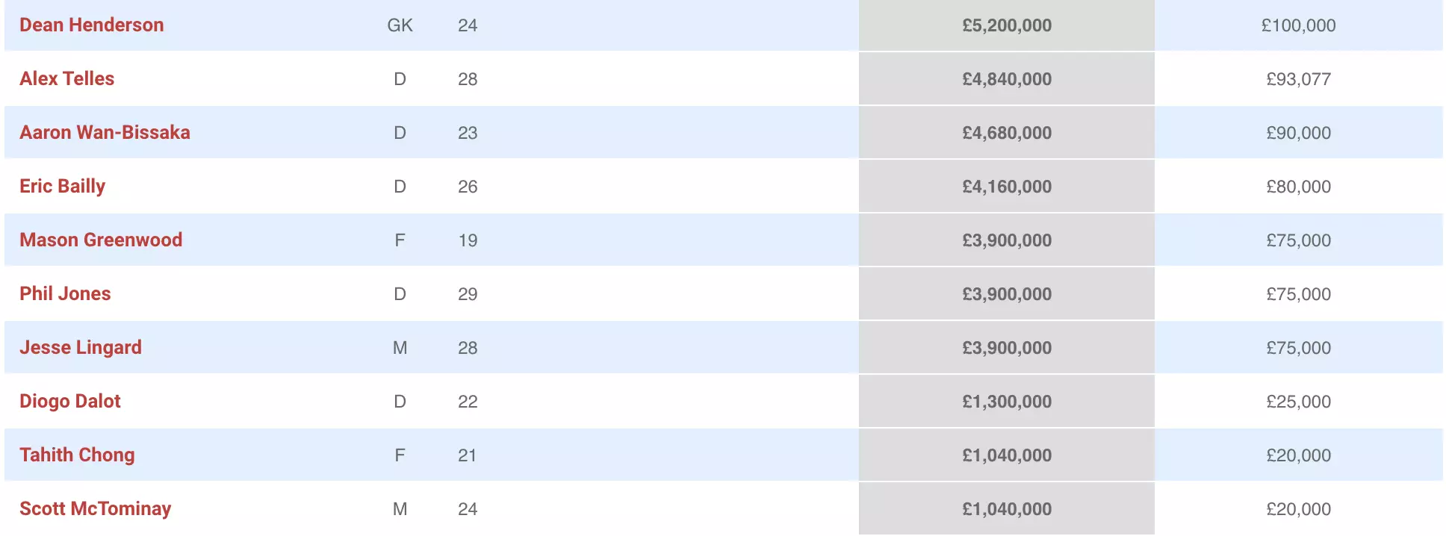This screenshot has width=1446, height=536.
Task: Click Diogo Dalot's £25,000 weekly wage
Action: pyautogui.click(x=1298, y=402)
